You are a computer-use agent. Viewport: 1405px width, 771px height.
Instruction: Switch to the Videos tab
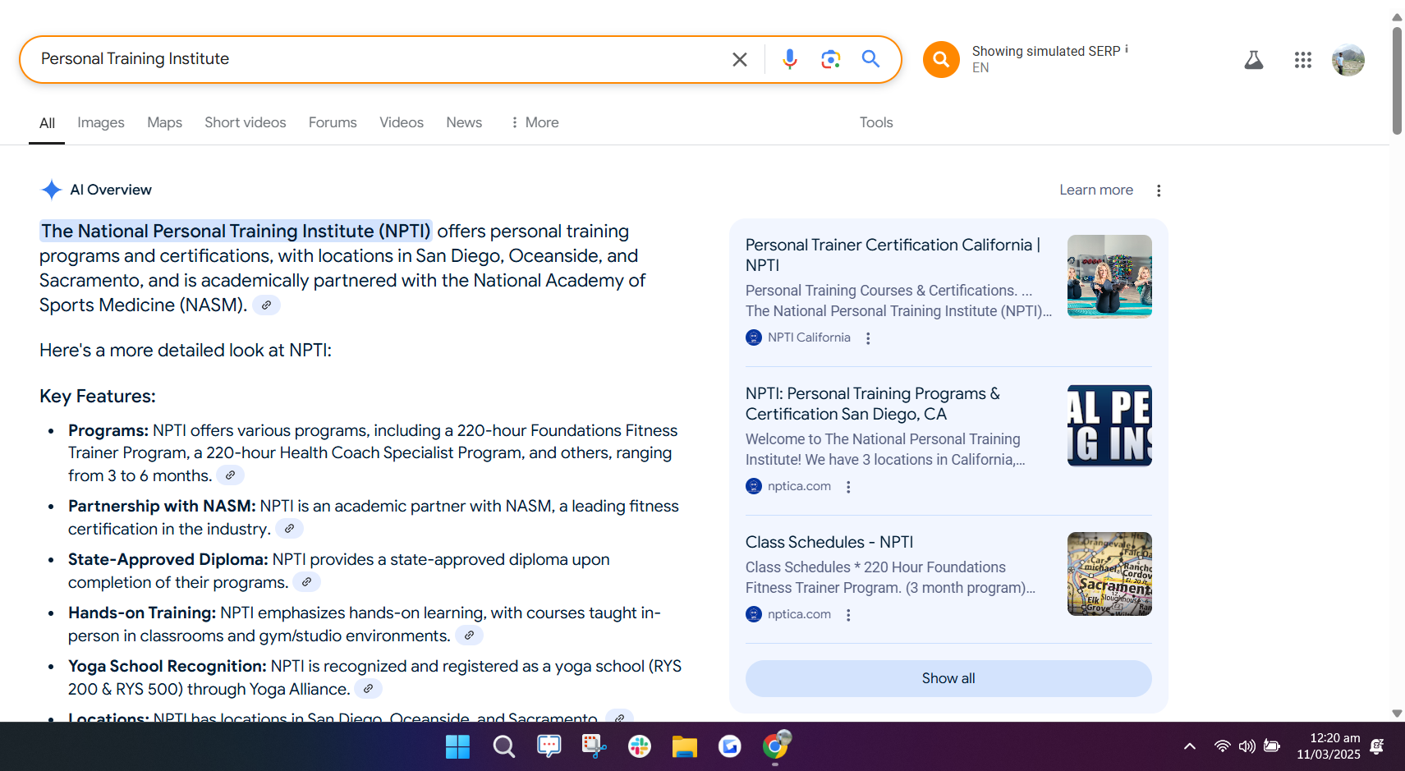coord(402,122)
